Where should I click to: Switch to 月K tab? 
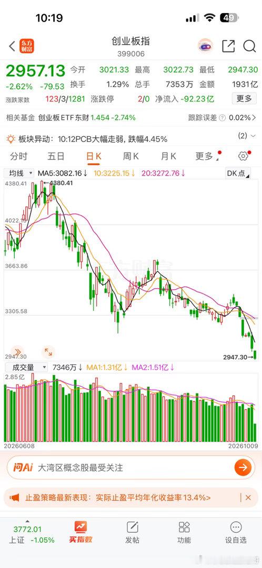pyautogui.click(x=168, y=156)
